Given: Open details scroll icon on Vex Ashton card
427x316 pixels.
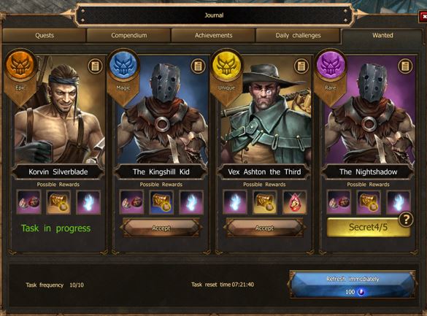Looking at the screenshot, I should 301,66.
